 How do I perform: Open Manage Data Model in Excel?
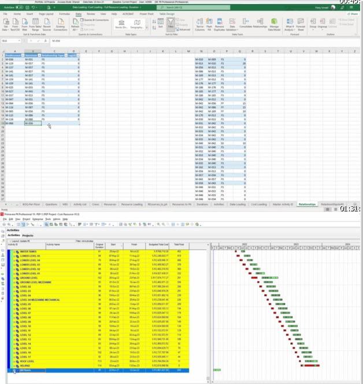click(x=274, y=24)
